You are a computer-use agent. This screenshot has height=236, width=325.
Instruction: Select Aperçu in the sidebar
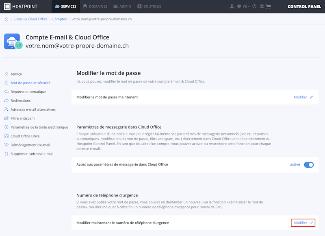point(16,74)
